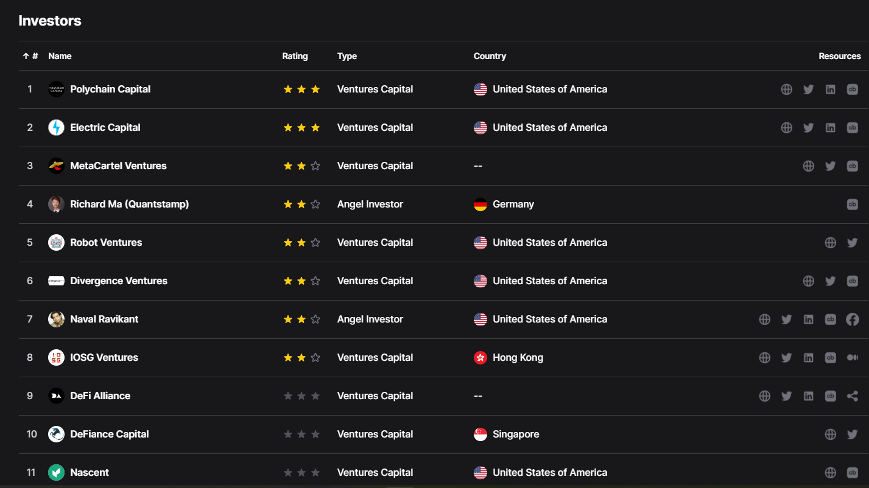
Task: Open Robot Ventures' Twitter icon
Action: click(852, 243)
